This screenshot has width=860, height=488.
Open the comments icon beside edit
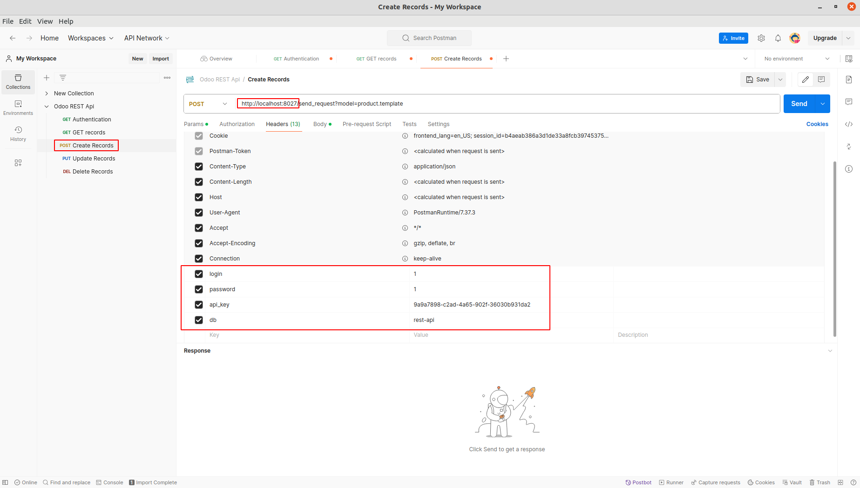(821, 80)
